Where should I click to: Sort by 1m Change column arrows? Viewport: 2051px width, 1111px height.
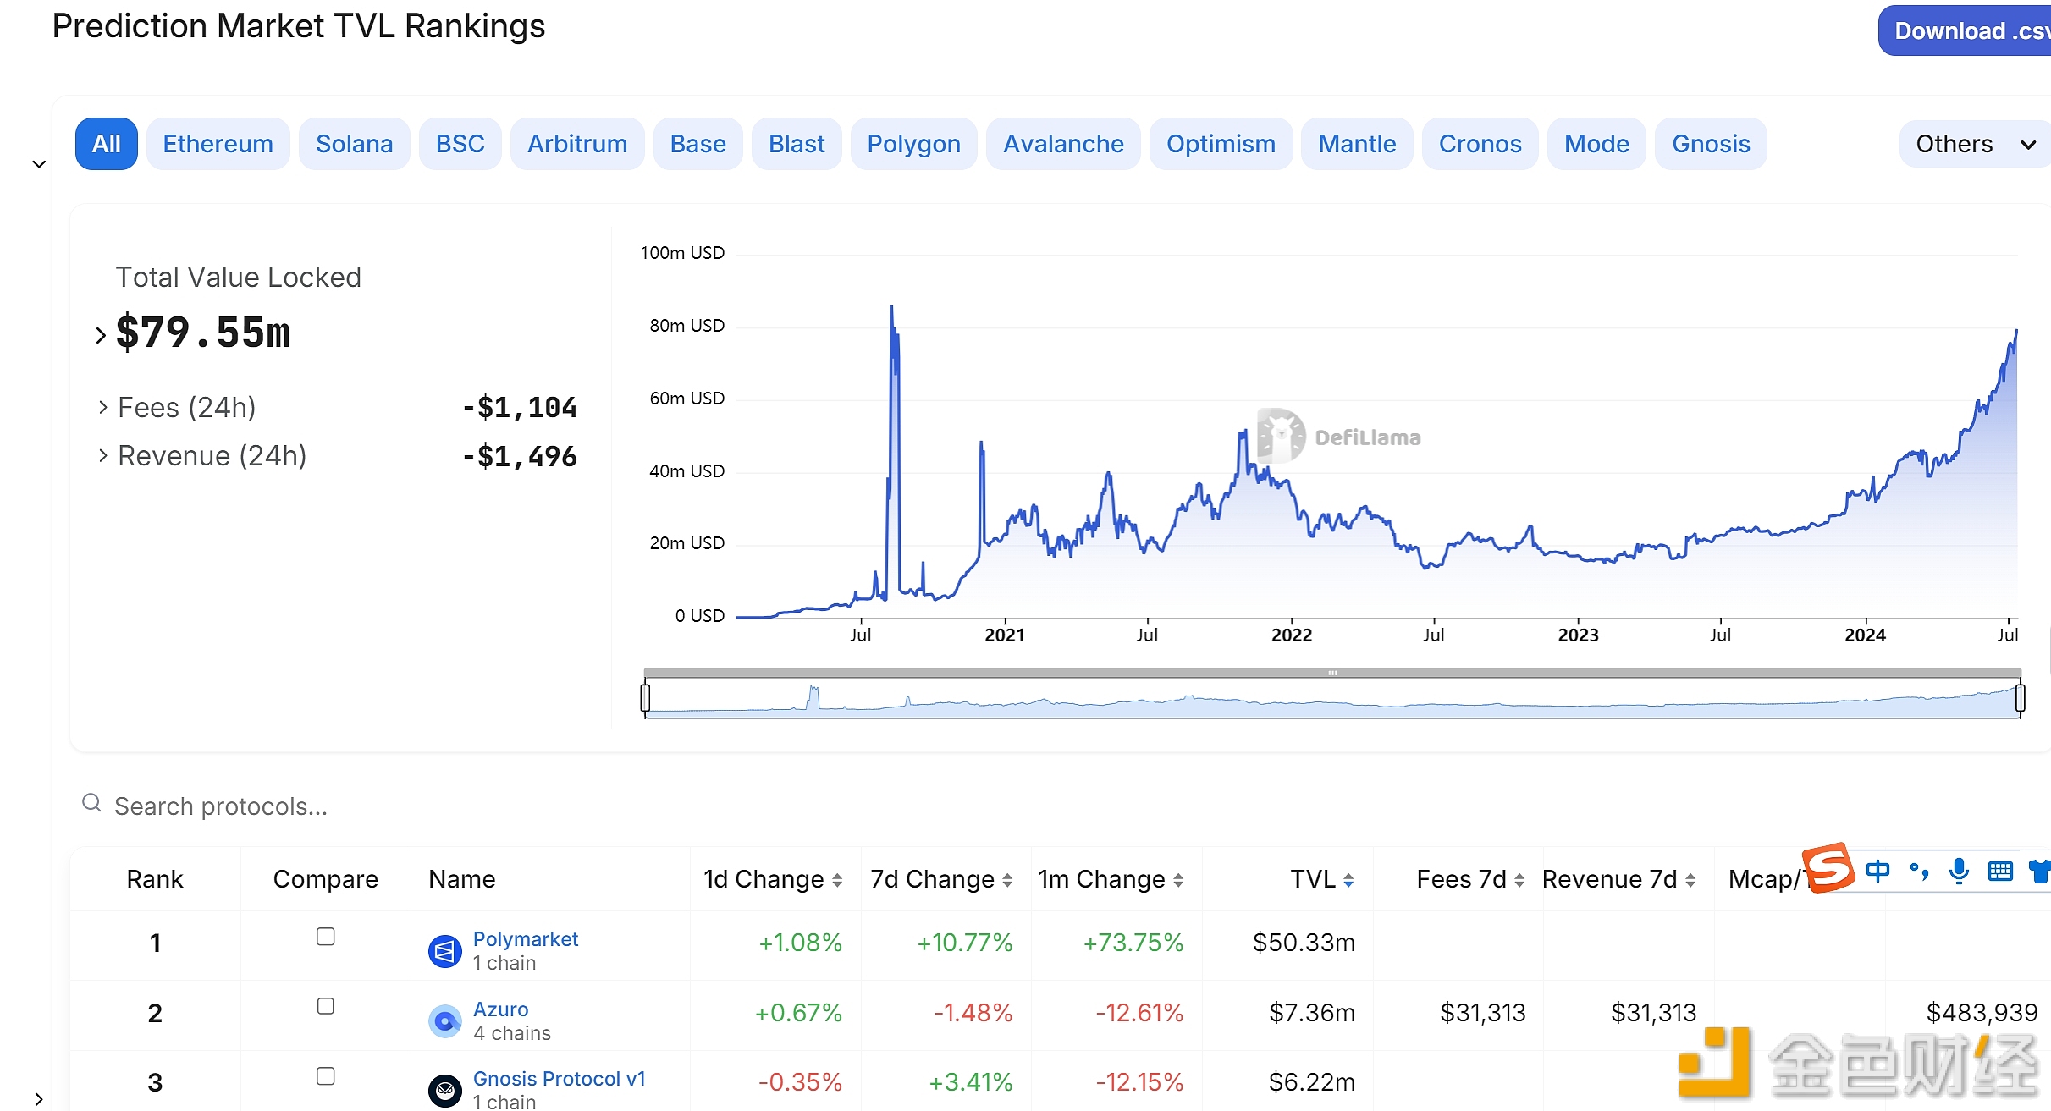point(1178,880)
